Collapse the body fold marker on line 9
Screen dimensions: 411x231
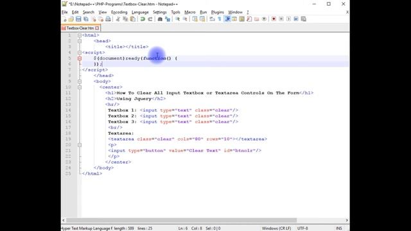coord(80,81)
